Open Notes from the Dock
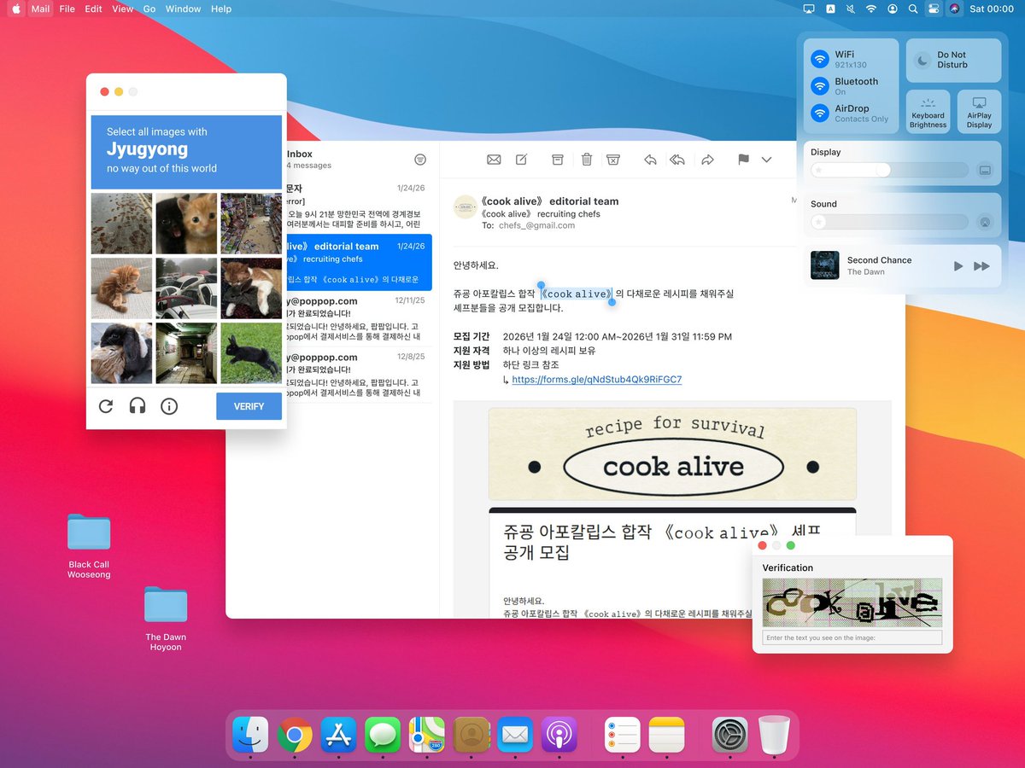Viewport: 1025px width, 768px height. tap(667, 734)
